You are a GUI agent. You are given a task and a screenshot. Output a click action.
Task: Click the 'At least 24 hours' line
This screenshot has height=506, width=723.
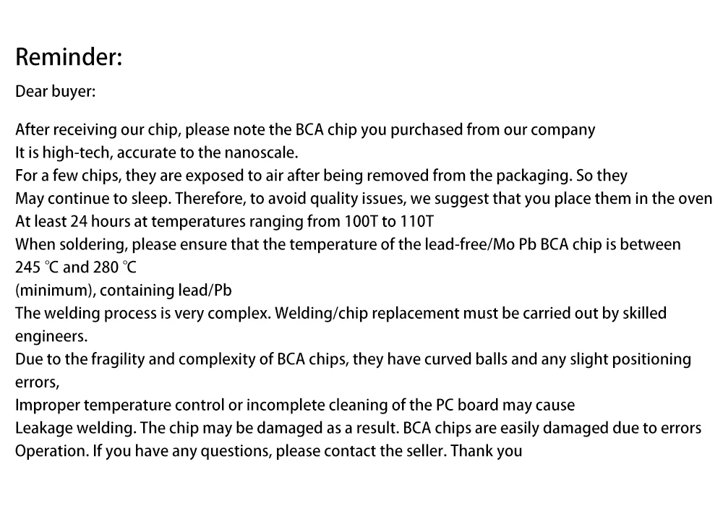[x=225, y=222]
